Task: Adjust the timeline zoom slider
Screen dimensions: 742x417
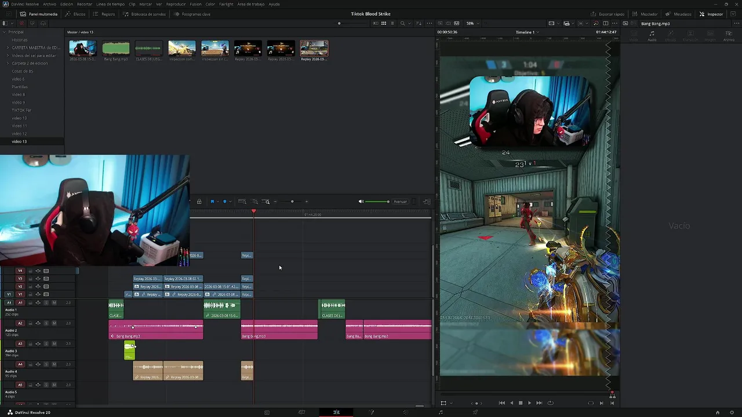Action: 292,202
